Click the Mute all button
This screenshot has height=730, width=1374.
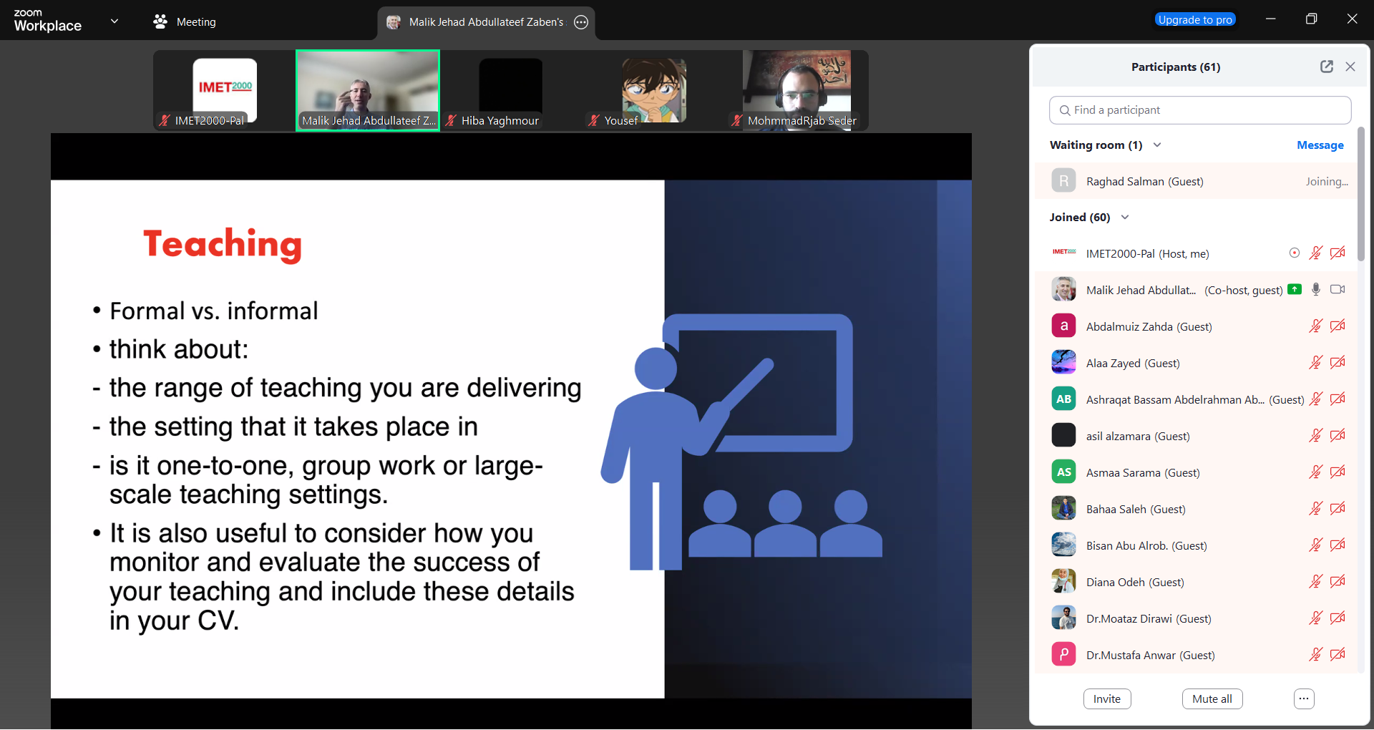1212,699
